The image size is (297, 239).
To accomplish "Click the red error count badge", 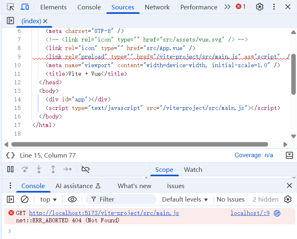I will [x=240, y=7].
